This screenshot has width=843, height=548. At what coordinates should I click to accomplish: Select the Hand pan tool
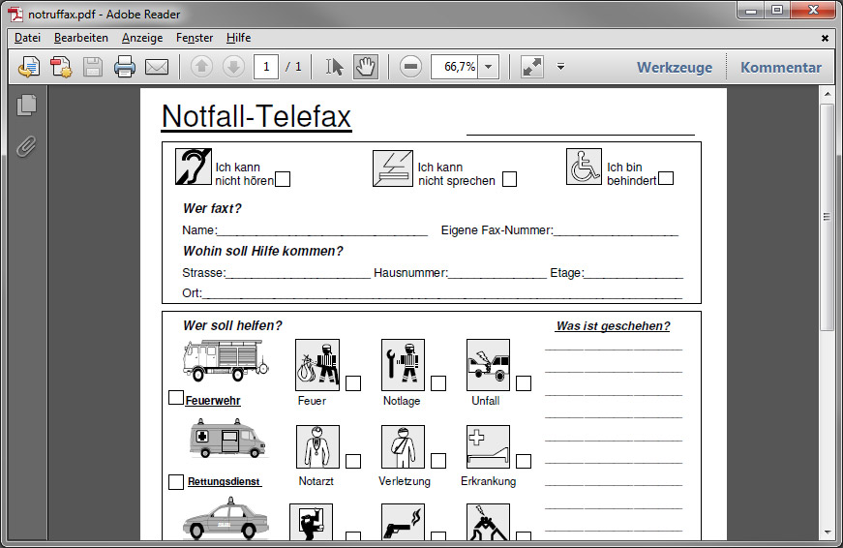click(366, 67)
